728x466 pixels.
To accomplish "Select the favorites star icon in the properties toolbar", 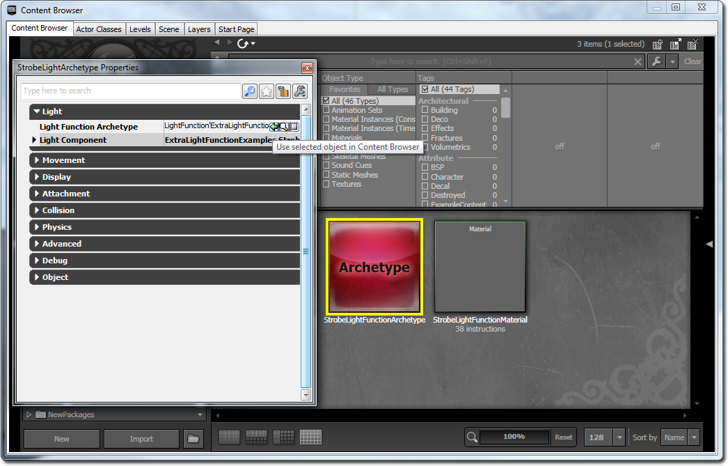I will pos(267,91).
